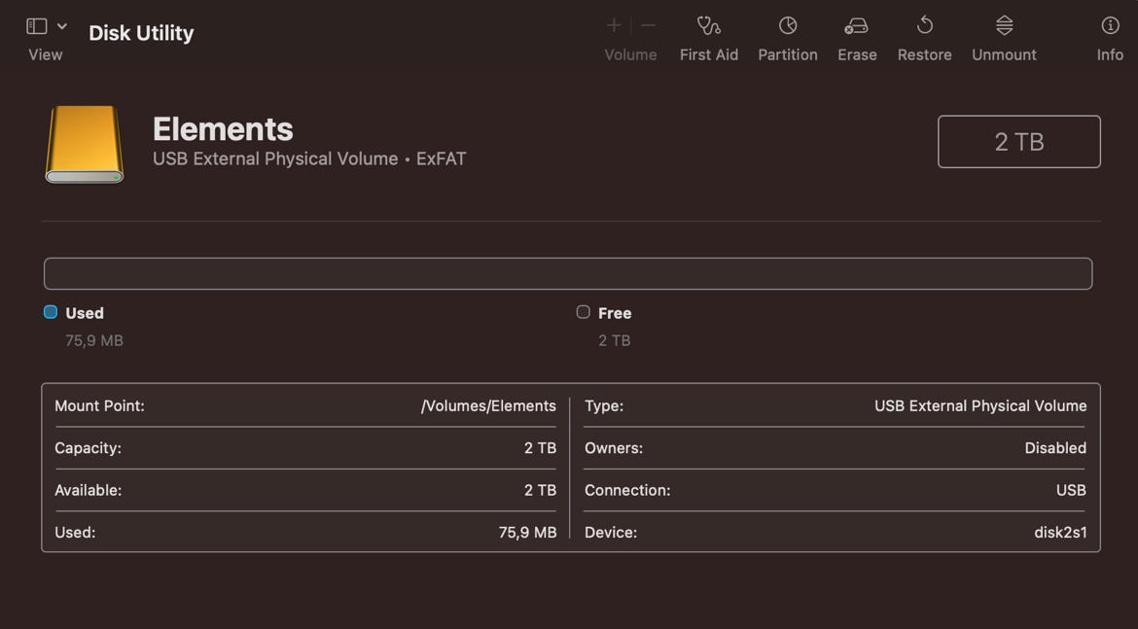
Task: Select the Info toolbar label
Action: (1110, 54)
